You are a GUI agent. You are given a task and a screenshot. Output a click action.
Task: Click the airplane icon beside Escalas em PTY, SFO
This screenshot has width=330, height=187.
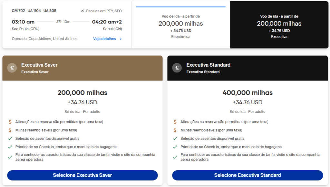(x=82, y=11)
